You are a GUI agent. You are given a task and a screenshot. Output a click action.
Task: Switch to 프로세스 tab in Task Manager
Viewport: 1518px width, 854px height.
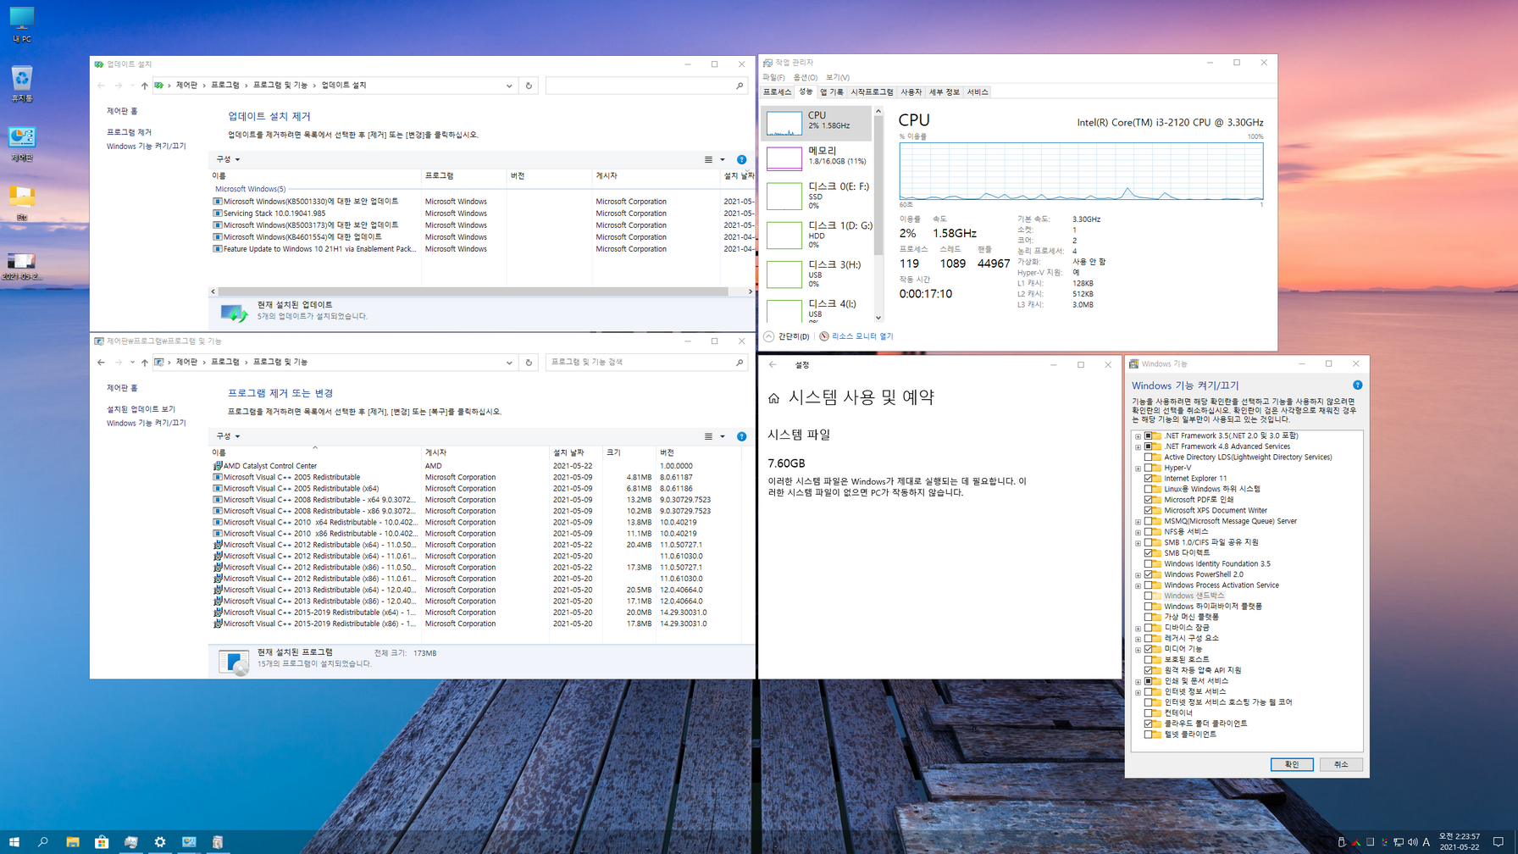click(777, 91)
